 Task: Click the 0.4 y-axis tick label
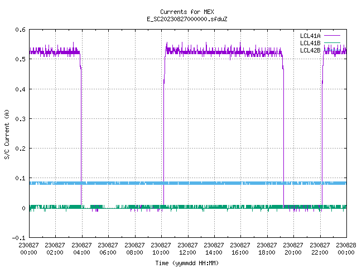pyautogui.click(x=20, y=89)
